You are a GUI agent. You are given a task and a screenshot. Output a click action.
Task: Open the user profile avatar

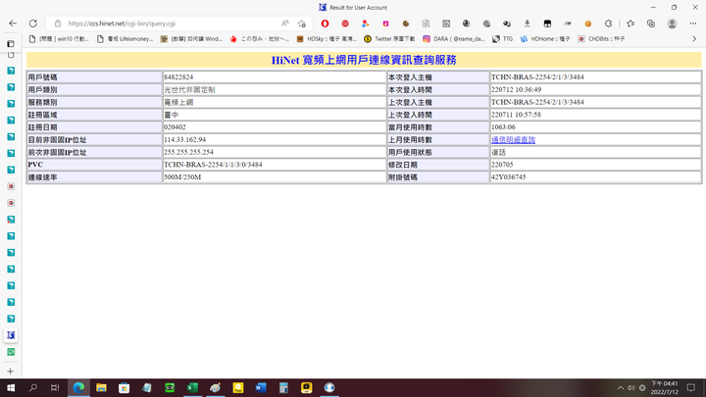click(x=672, y=24)
